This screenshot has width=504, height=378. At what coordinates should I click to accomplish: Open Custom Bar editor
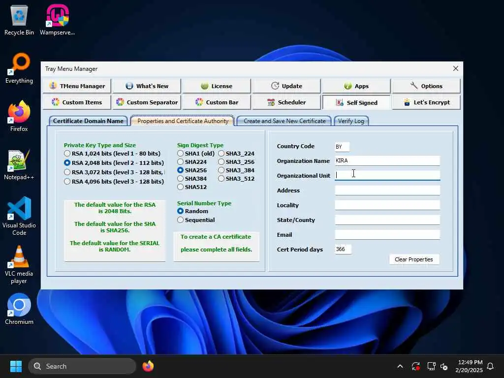click(x=217, y=102)
